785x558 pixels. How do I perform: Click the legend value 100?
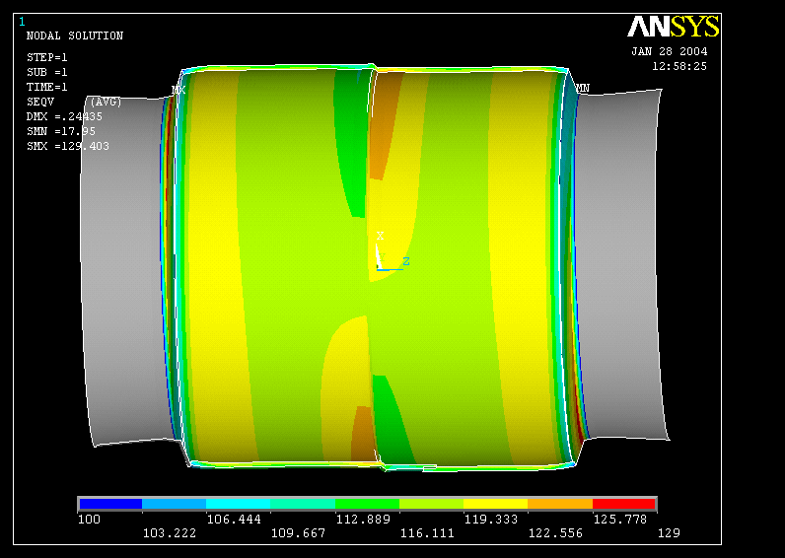(x=89, y=520)
